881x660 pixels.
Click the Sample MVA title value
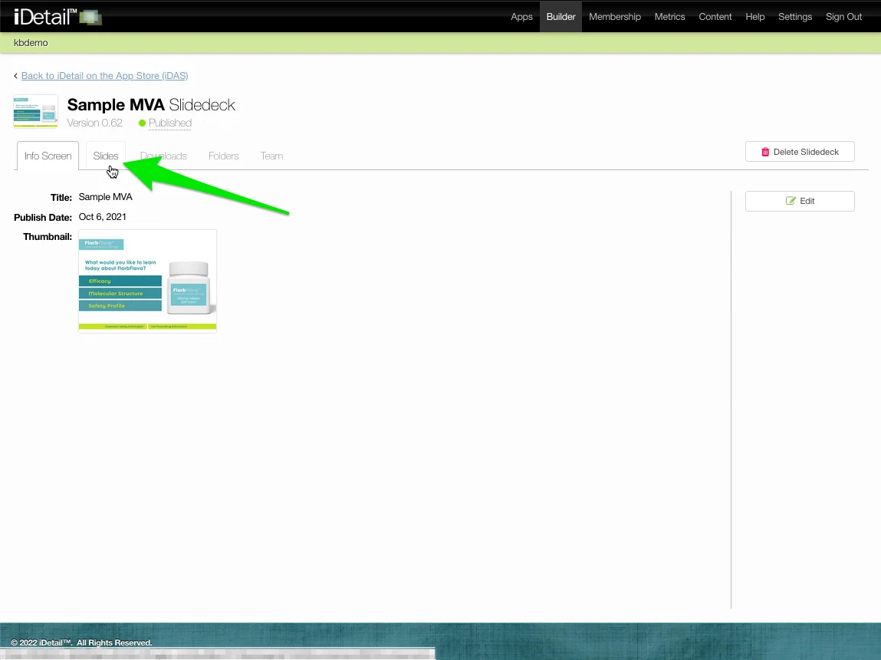click(106, 197)
